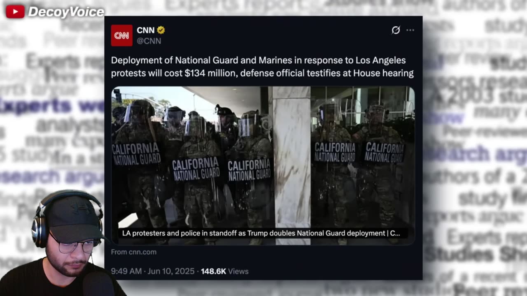Open the Grok explain icon on the tweet
Viewport: 527px width, 296px height.
click(x=396, y=30)
